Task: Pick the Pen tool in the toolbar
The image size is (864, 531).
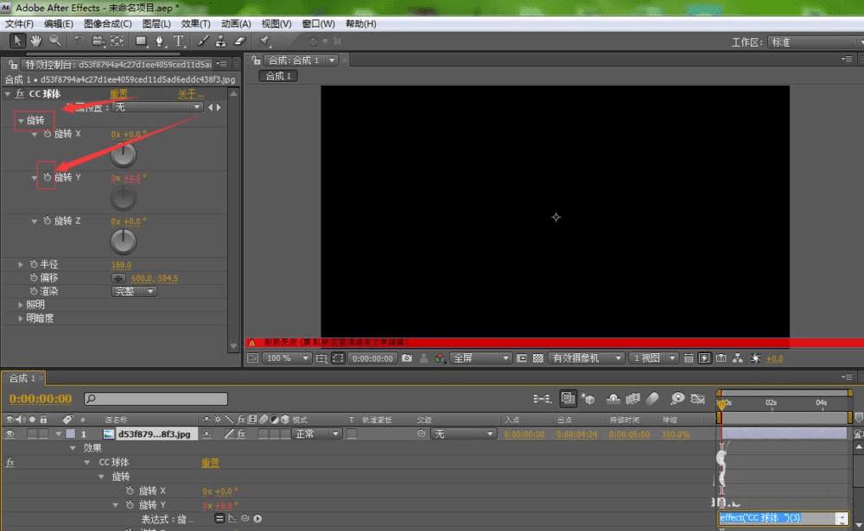Action: tap(160, 41)
